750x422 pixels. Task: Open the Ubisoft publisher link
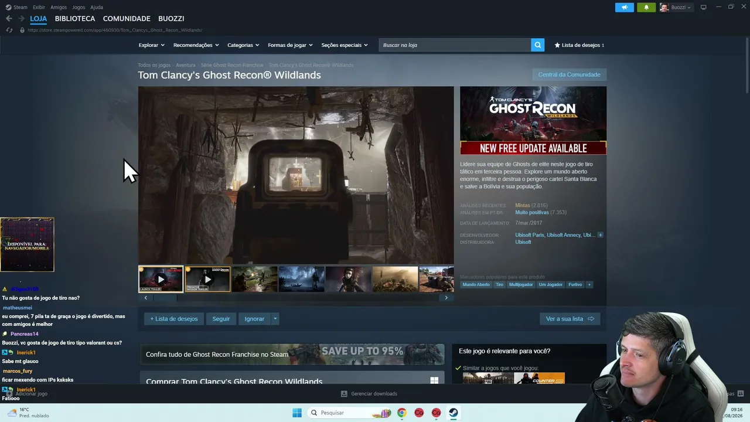click(523, 242)
